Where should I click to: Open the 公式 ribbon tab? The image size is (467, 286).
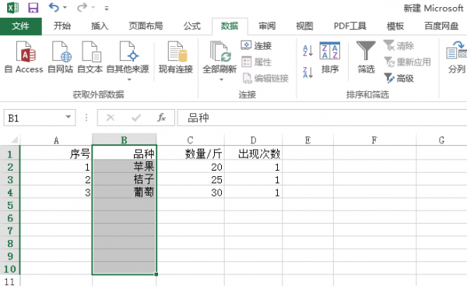point(191,26)
